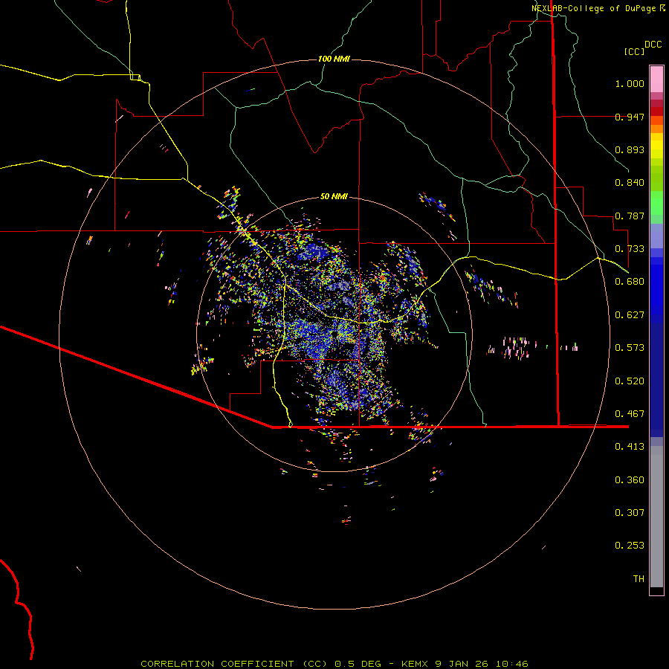
Task: Click the [CC] legend heading
Action: coord(635,51)
